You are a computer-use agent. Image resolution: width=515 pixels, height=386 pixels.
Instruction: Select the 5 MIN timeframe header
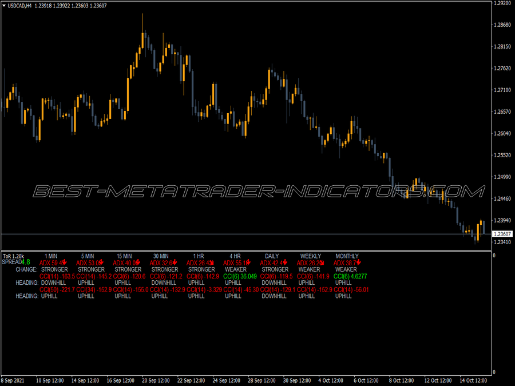[x=88, y=256]
